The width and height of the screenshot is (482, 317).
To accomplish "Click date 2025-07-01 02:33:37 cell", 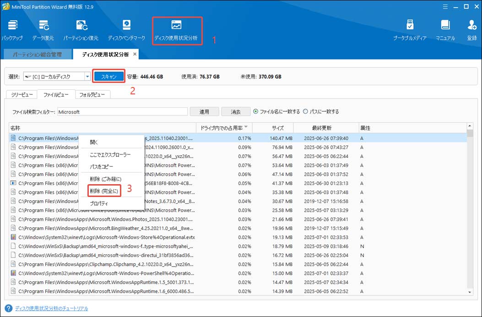I will 326,273.
